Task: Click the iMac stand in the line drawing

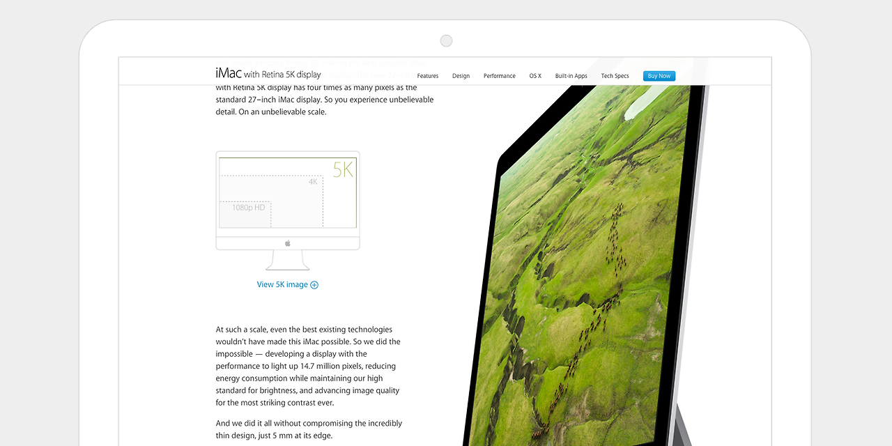Action: [287, 261]
